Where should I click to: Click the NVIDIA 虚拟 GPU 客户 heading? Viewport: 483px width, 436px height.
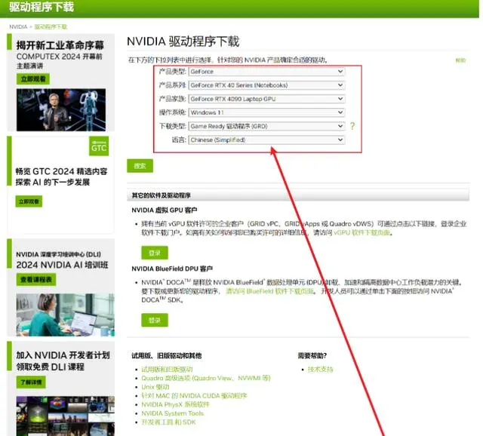tap(165, 210)
